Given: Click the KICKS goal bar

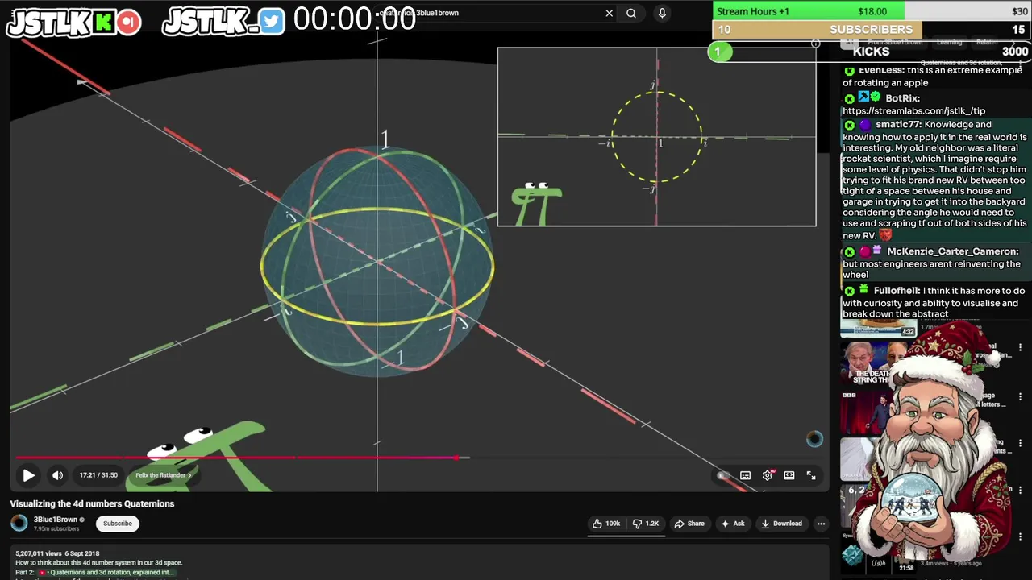Looking at the screenshot, I should click(871, 52).
